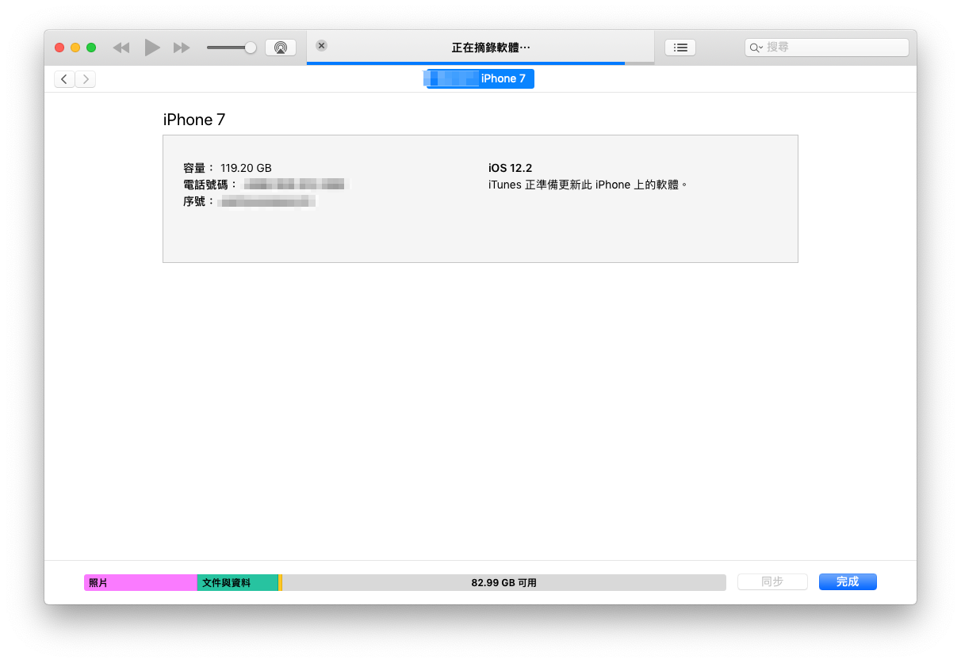Viewport: 961px width, 663px height.
Task: Click the 同步 Sync button
Action: [772, 582]
